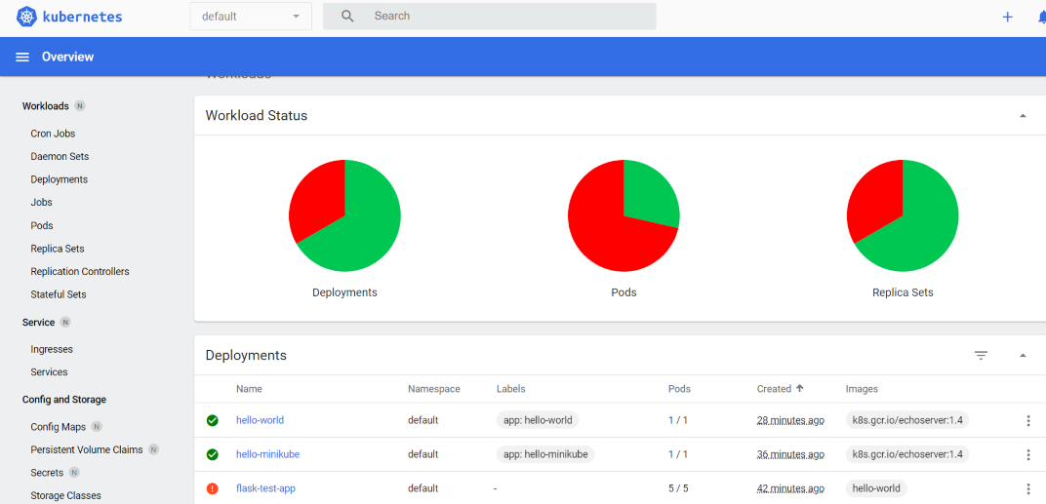Image resolution: width=1046 pixels, height=504 pixels.
Task: Click the app: hello-minikube label chip
Action: pos(545,454)
